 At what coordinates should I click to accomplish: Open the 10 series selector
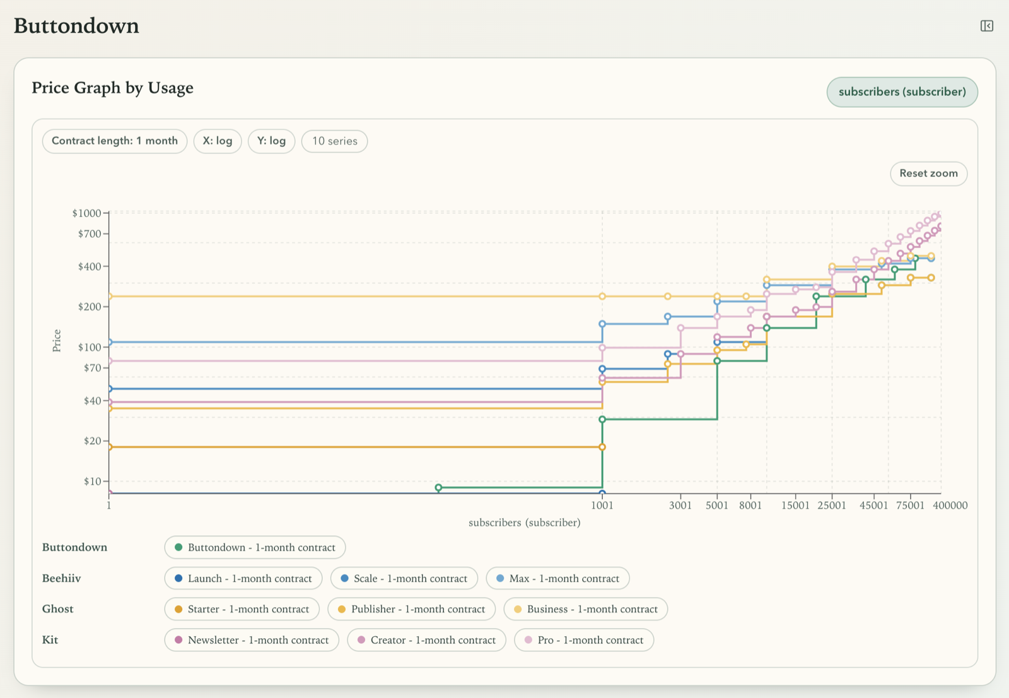point(335,141)
